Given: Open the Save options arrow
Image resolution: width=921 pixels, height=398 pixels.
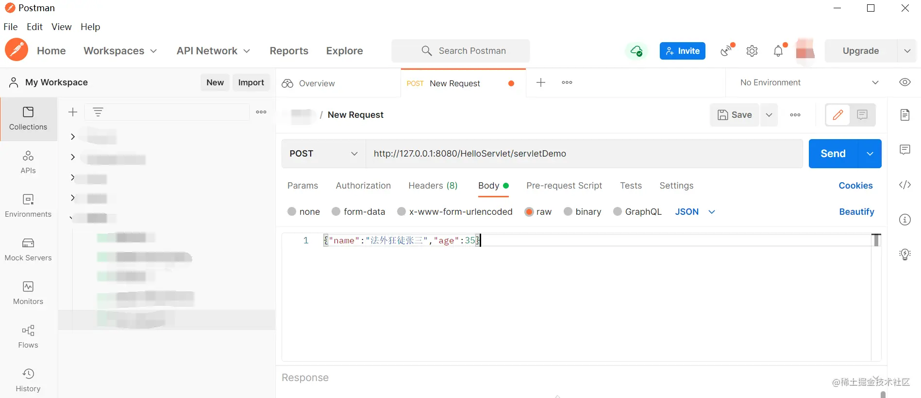Looking at the screenshot, I should [769, 115].
